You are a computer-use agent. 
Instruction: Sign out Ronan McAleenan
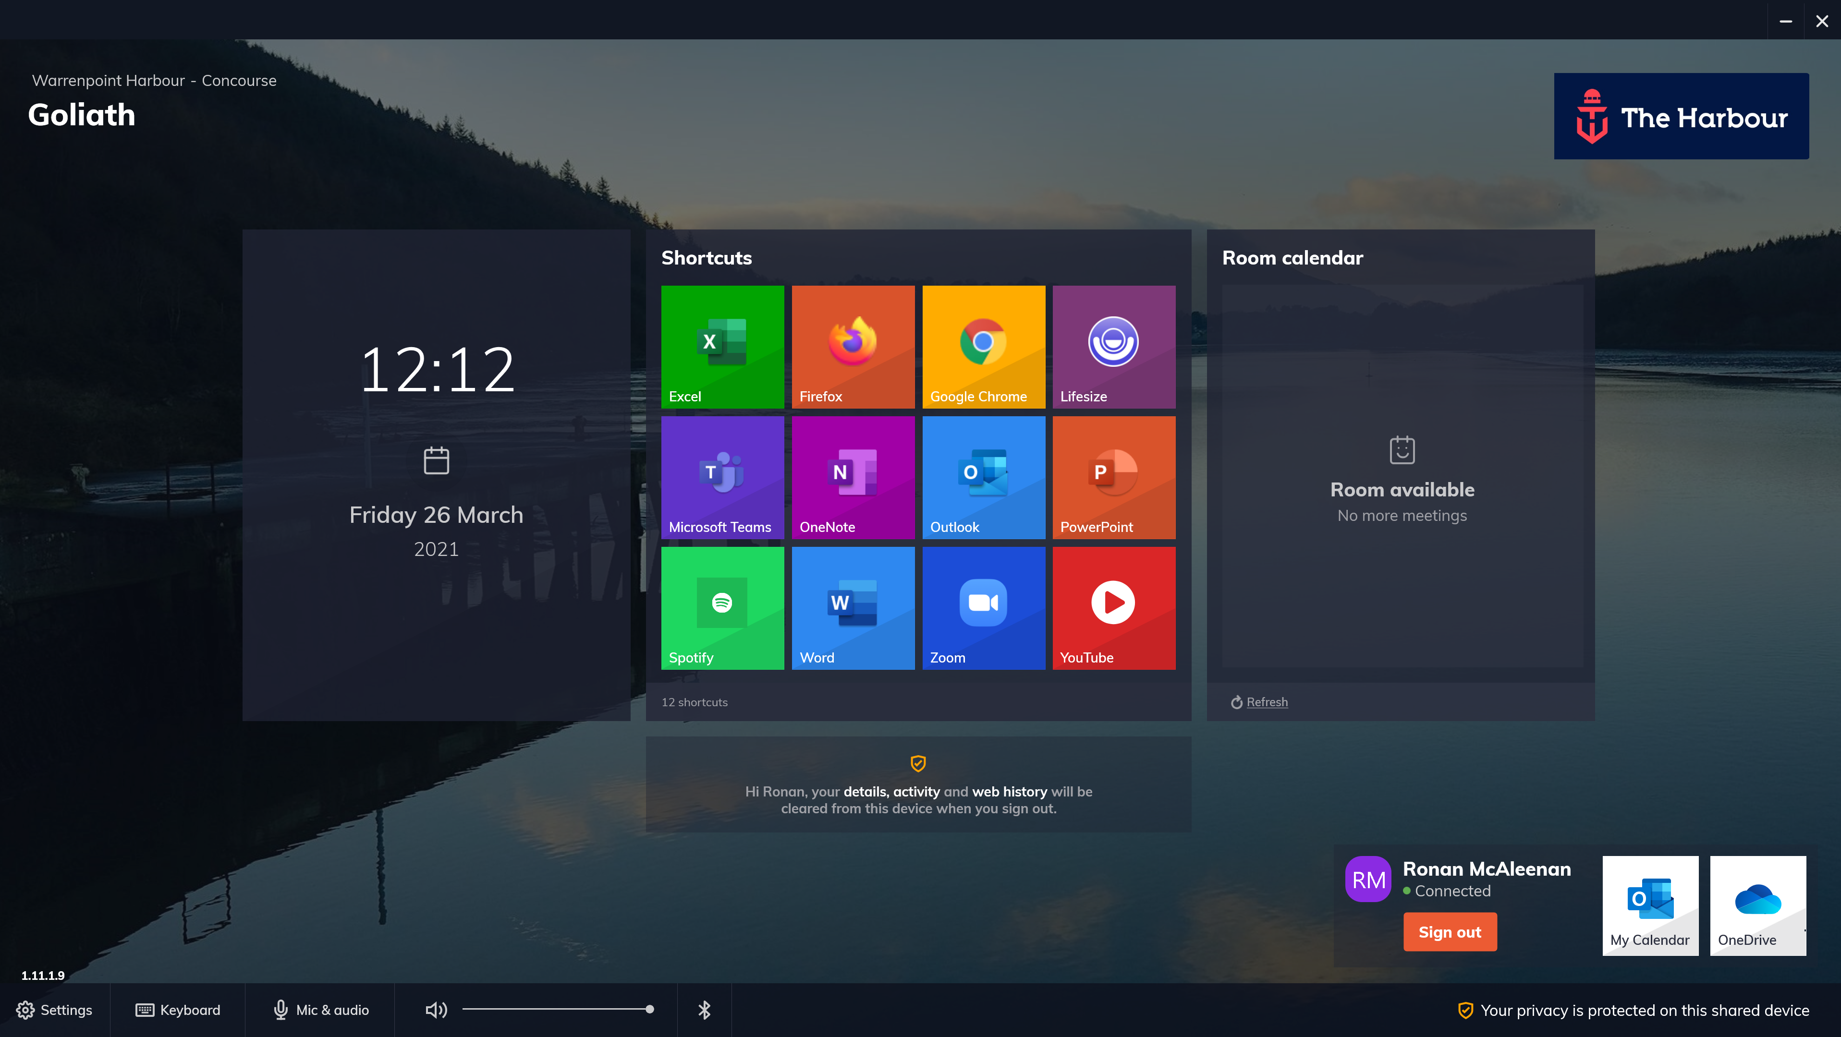(x=1450, y=932)
